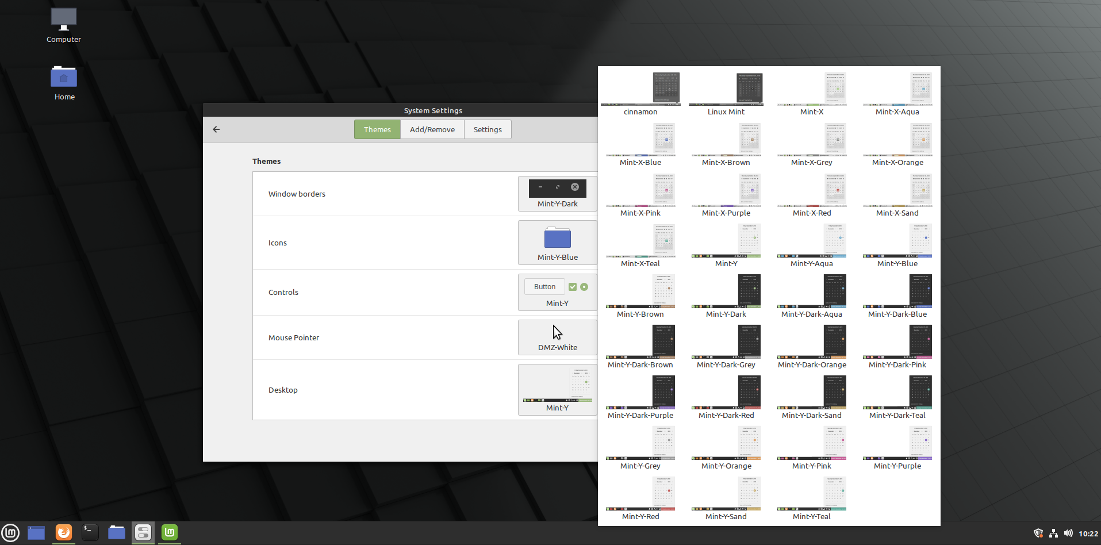This screenshot has height=545, width=1101.
Task: Click the back arrow in System Settings
Action: (x=216, y=129)
